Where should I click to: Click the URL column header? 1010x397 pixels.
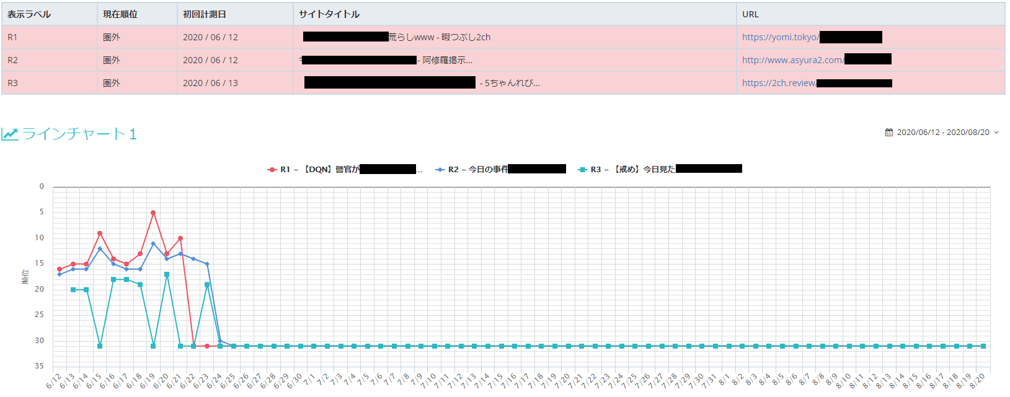750,14
